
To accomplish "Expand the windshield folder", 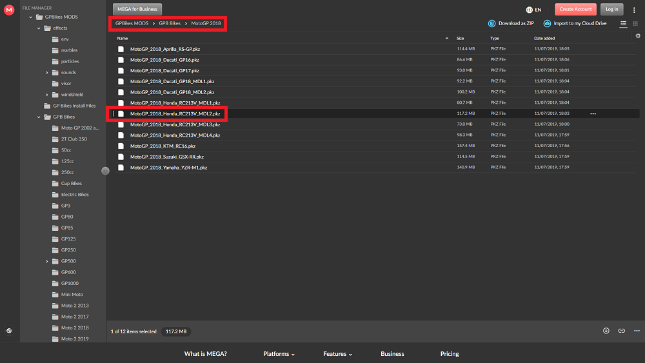I will pyautogui.click(x=47, y=95).
